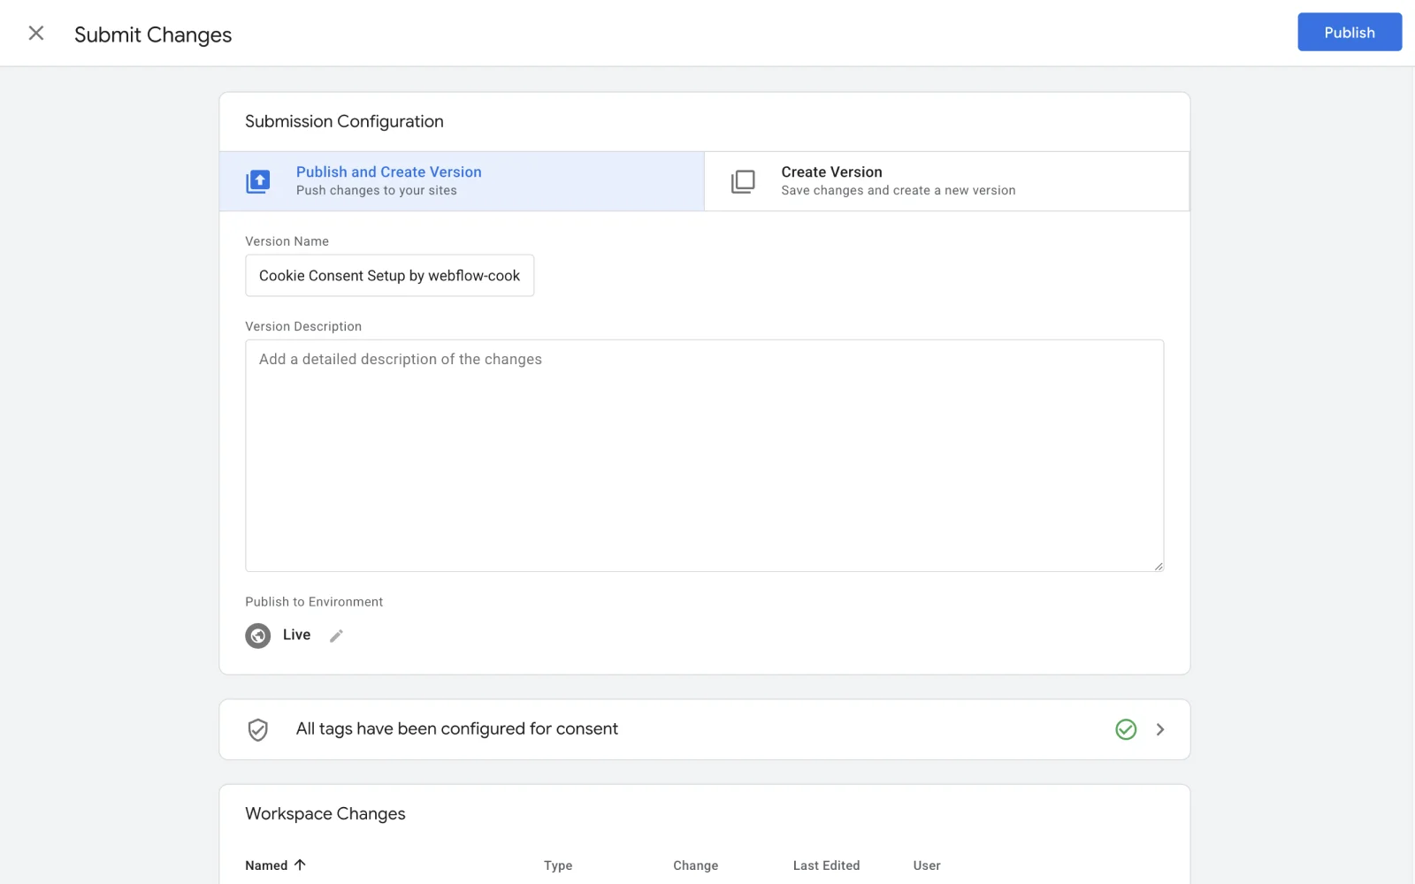Click the ascending sort arrow beside Named
This screenshot has height=884, width=1415.
pos(300,865)
